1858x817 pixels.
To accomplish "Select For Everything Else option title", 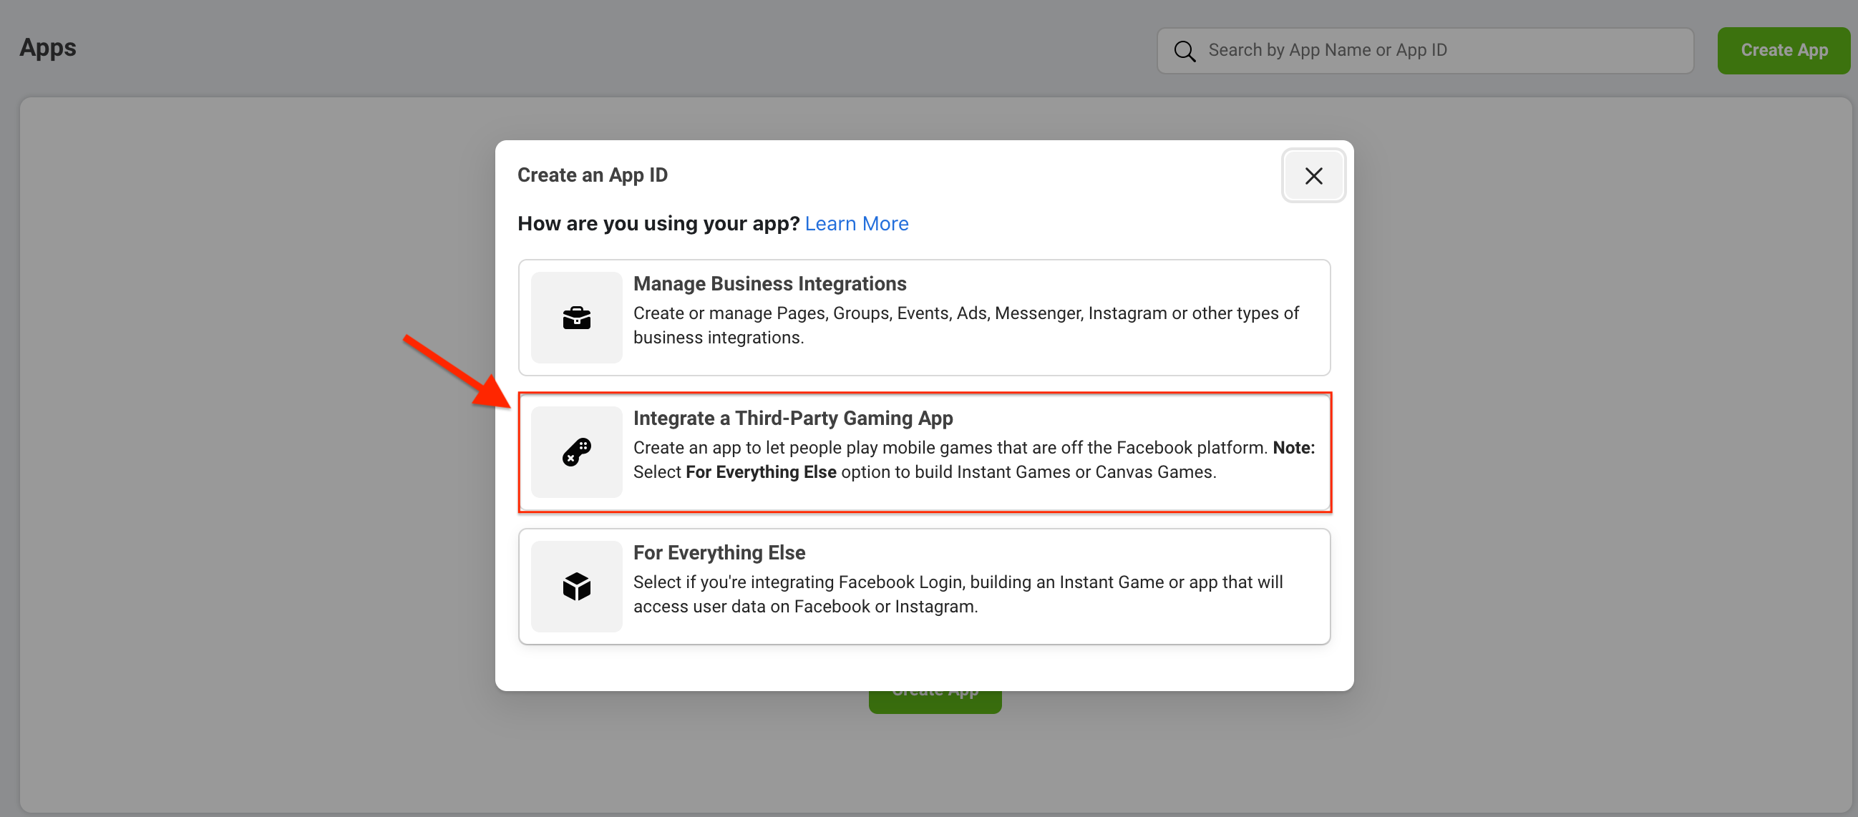I will click(719, 552).
